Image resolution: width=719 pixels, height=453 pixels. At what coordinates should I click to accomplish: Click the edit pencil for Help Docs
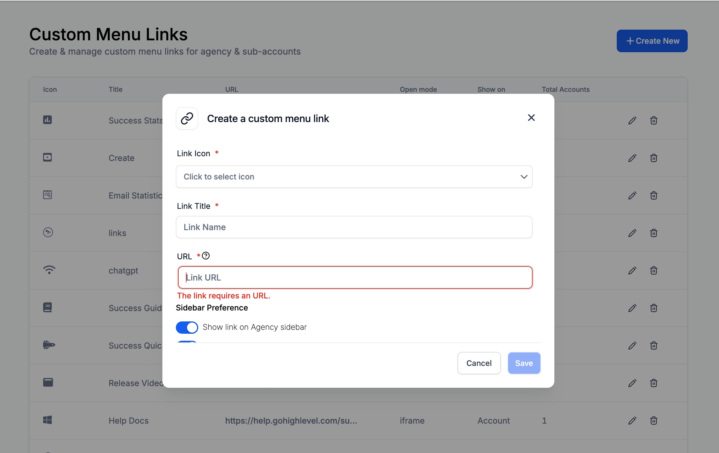pyautogui.click(x=632, y=421)
